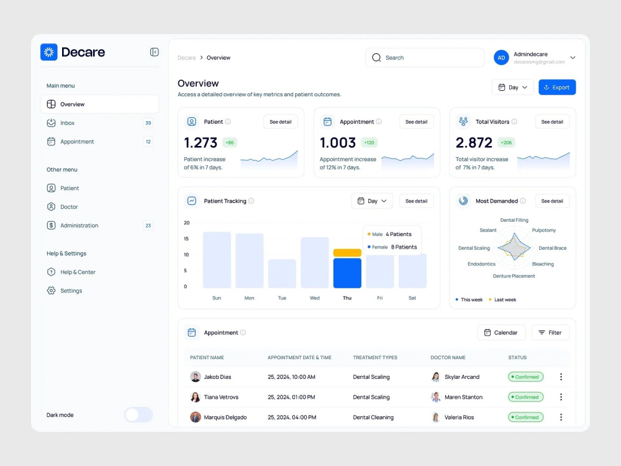Click the Patient card sparkline chart
Viewport: 621px width, 466px height.
coord(269,160)
